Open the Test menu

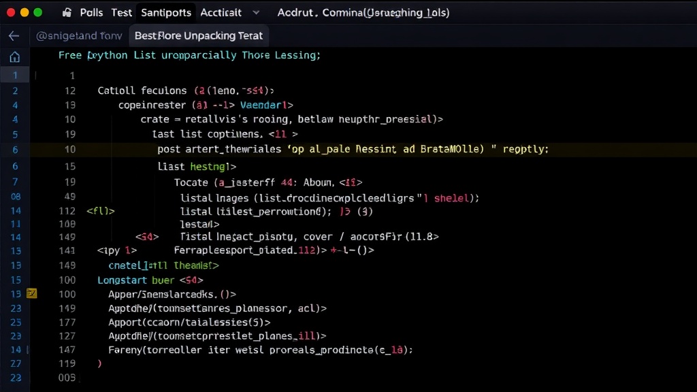[121, 12]
